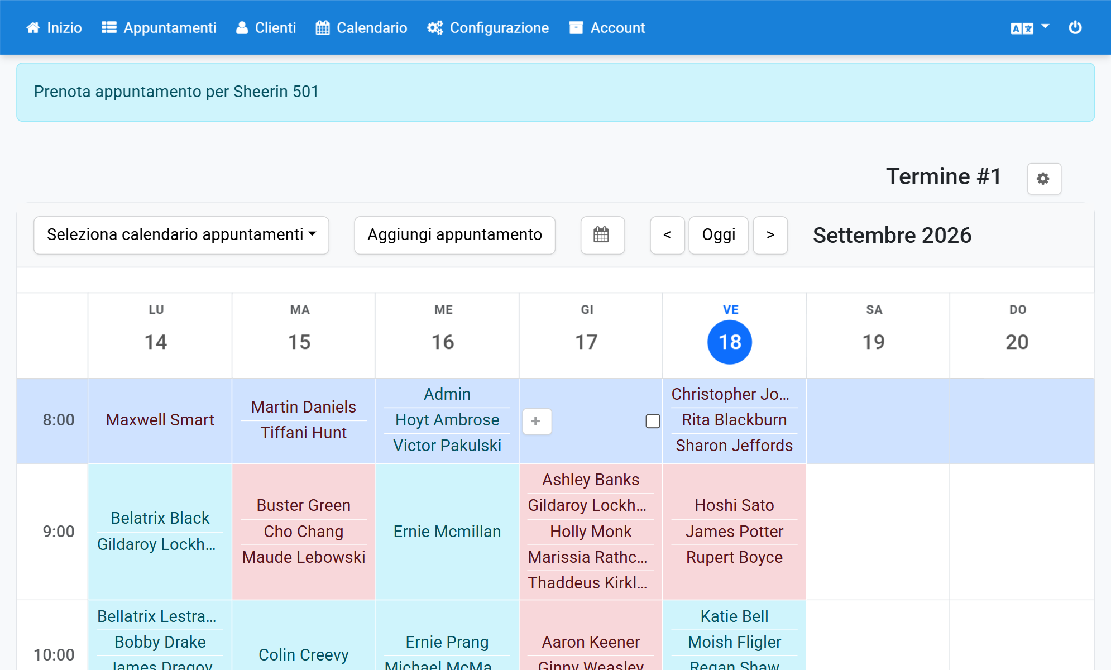Click the 9:00 time row label
This screenshot has height=670, width=1111.
59,532
